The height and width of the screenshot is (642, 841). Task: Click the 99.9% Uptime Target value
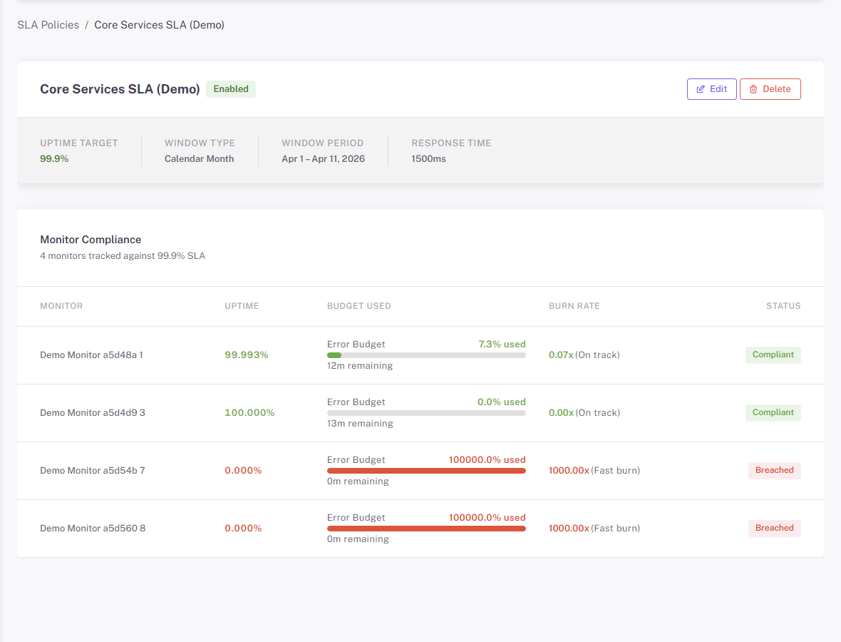click(54, 158)
